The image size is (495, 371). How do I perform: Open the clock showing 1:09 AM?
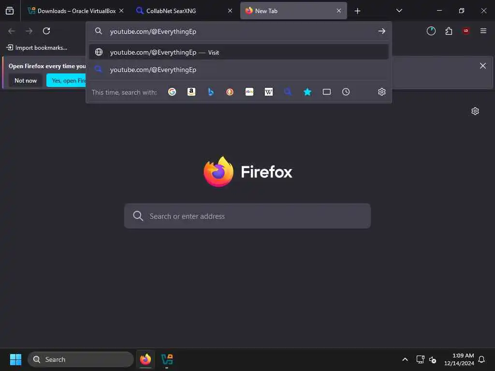(x=459, y=359)
